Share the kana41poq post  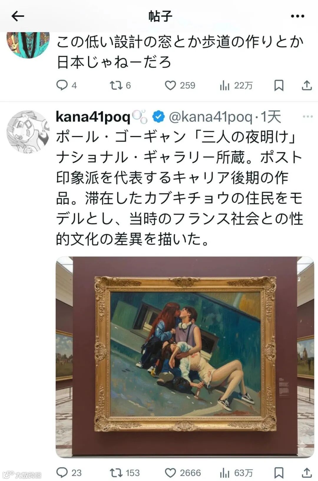coord(307,473)
